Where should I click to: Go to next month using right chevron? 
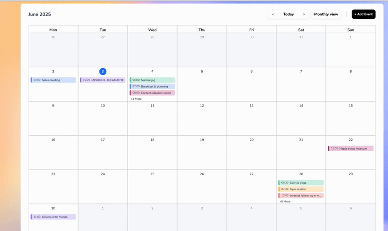(x=304, y=15)
